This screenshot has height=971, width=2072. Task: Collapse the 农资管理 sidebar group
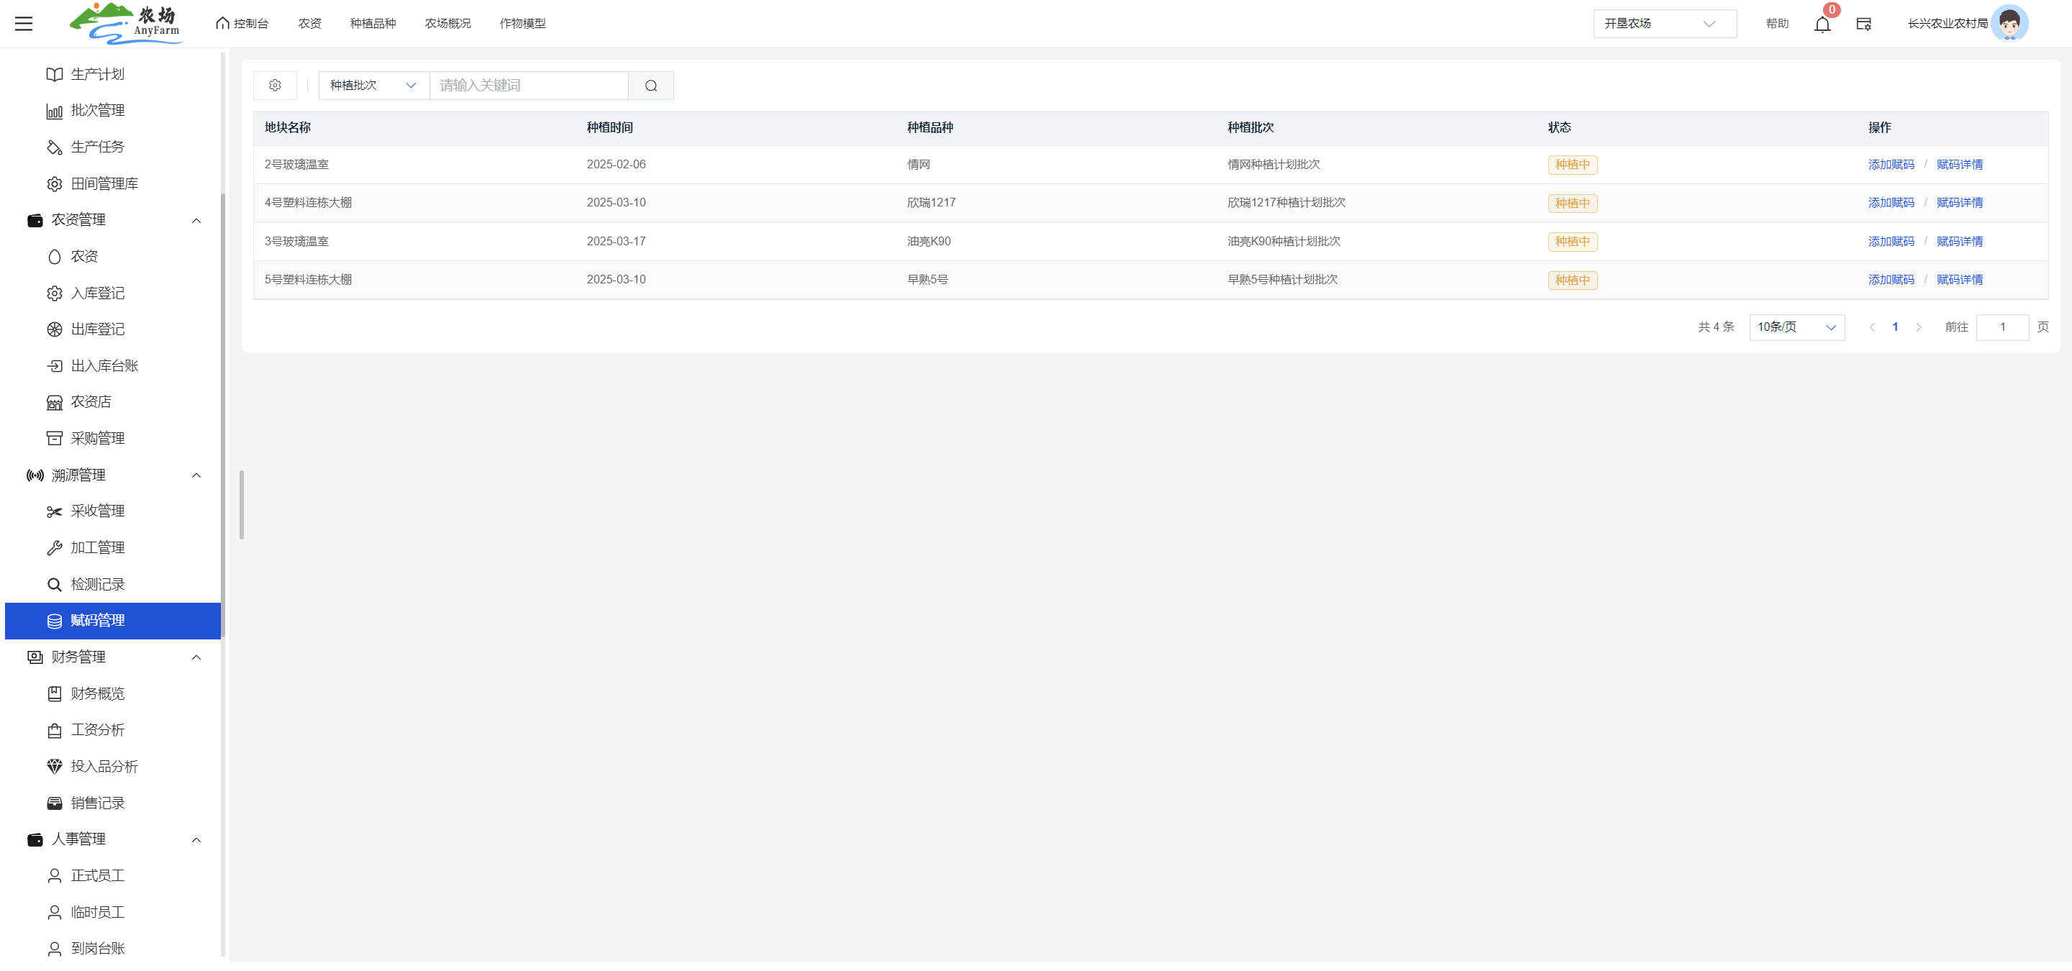coord(196,220)
